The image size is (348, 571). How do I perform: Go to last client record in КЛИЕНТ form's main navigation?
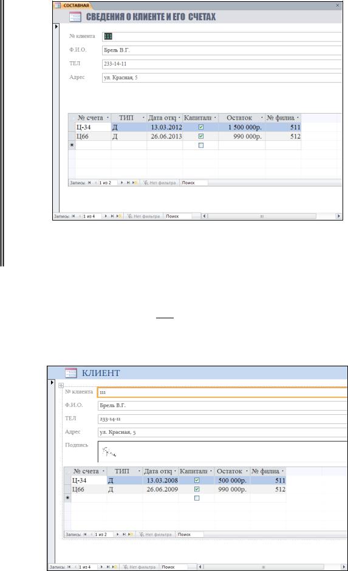tap(107, 567)
